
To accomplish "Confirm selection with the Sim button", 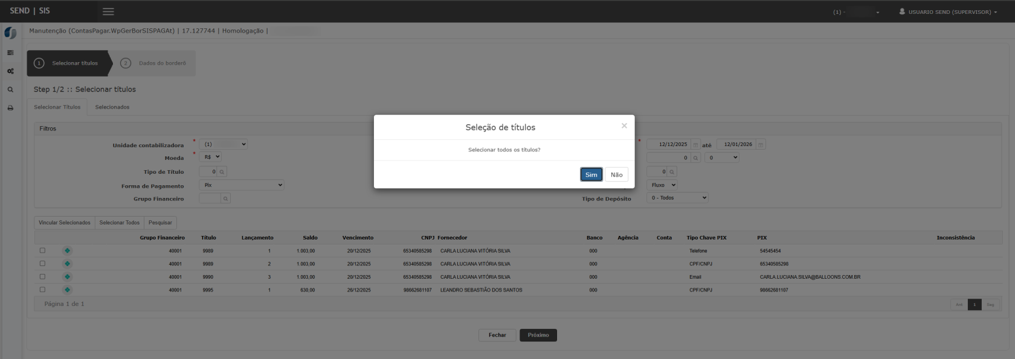I will pyautogui.click(x=591, y=174).
